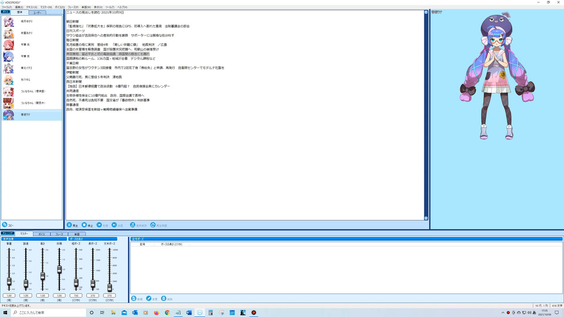Click the 再生時間 play time icon
The height and width of the screenshot is (317, 564).
153,225
